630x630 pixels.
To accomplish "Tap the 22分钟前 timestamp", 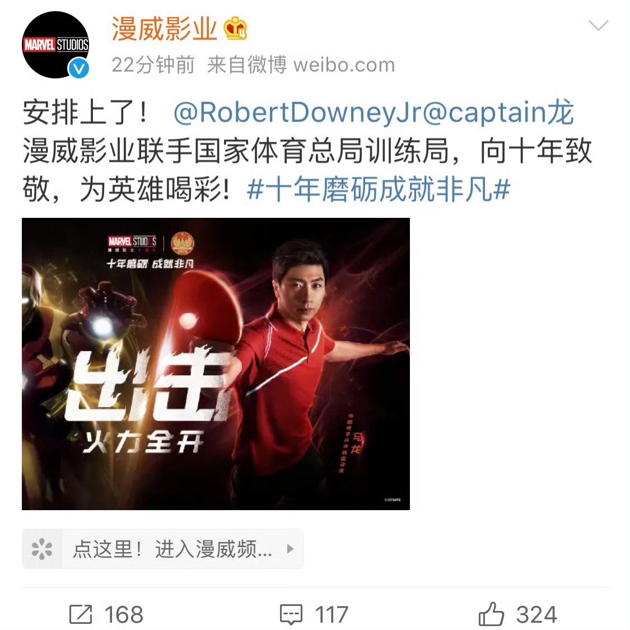I will click(153, 65).
